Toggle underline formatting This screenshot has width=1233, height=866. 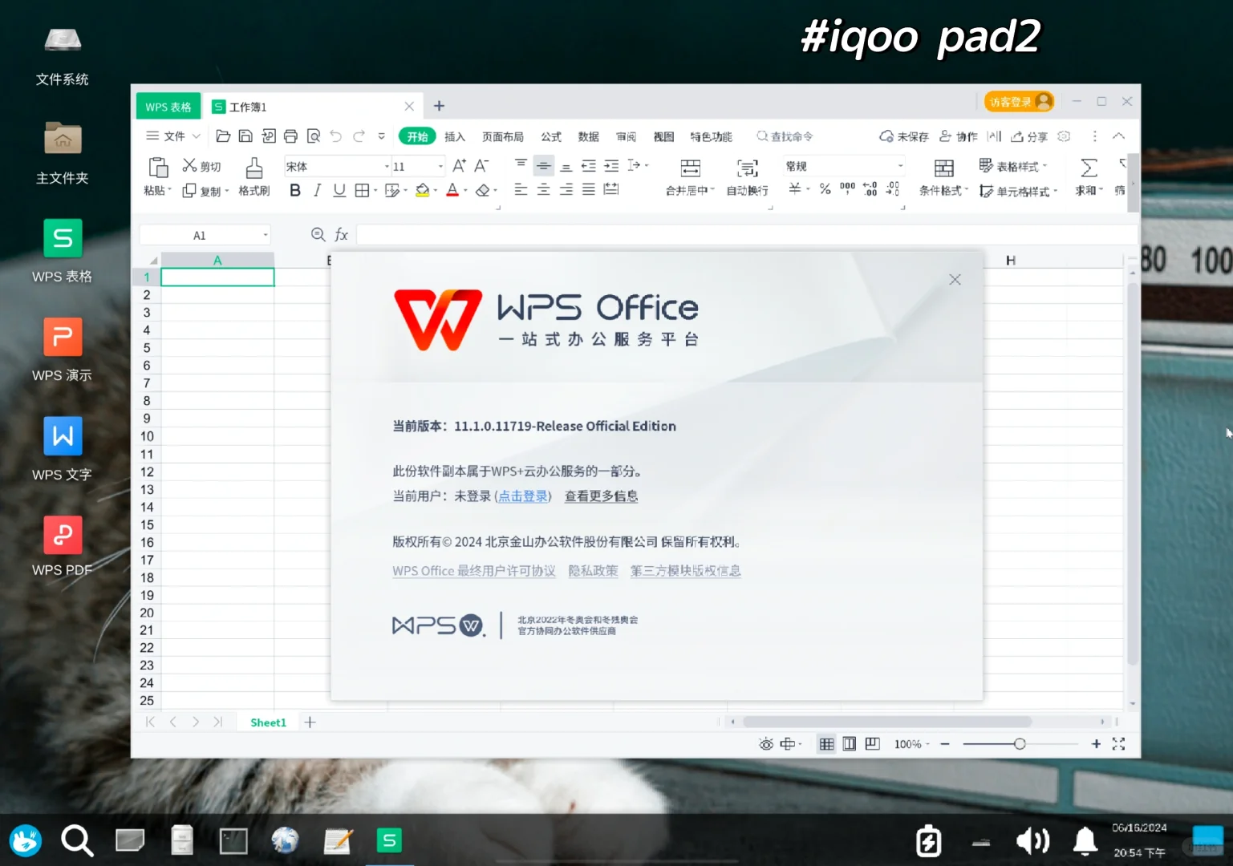(339, 190)
